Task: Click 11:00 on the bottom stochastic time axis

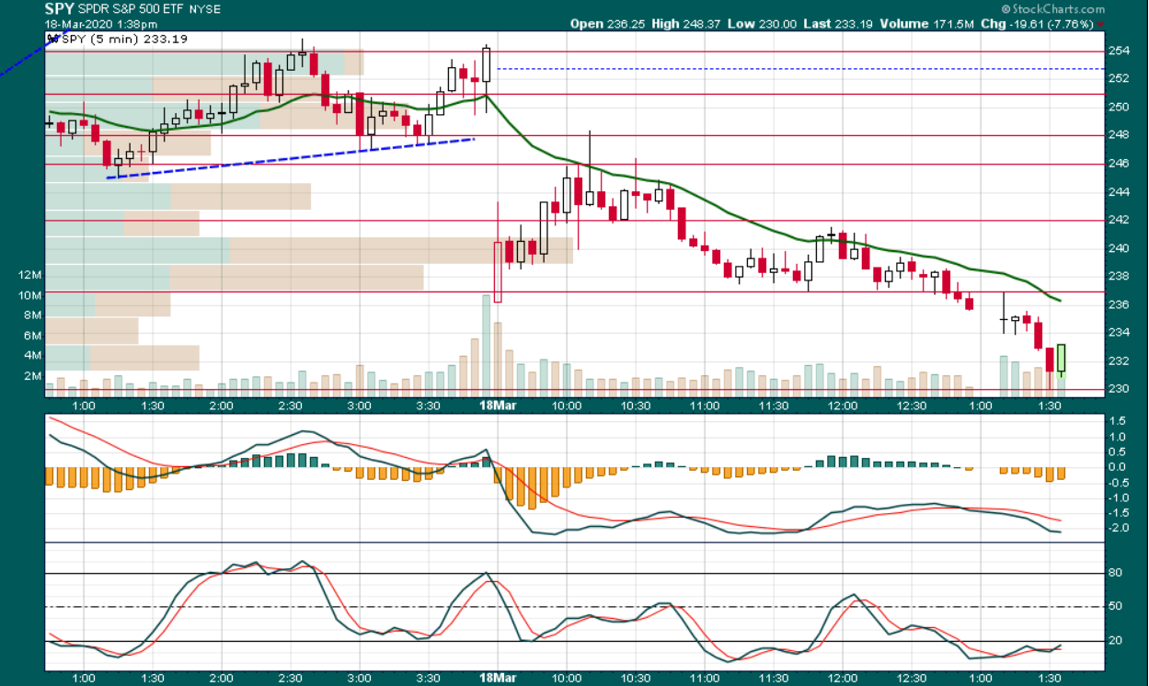Action: tap(705, 678)
